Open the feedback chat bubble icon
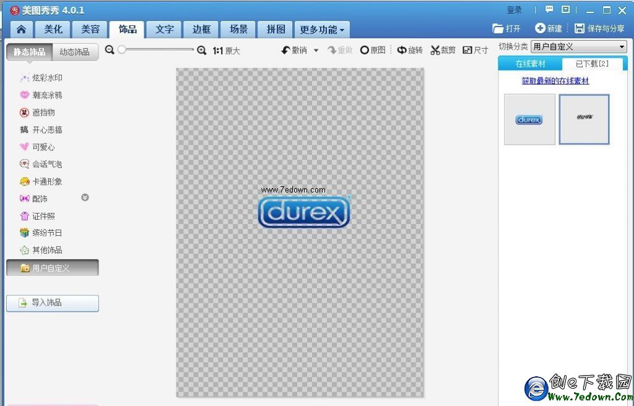Viewport: 634px width, 406px height. pyautogui.click(x=549, y=10)
